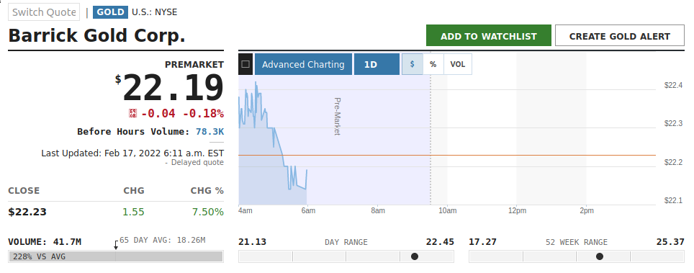The height and width of the screenshot is (273, 694).
Task: Click the 52 week range position dot
Action: pyautogui.click(x=599, y=256)
